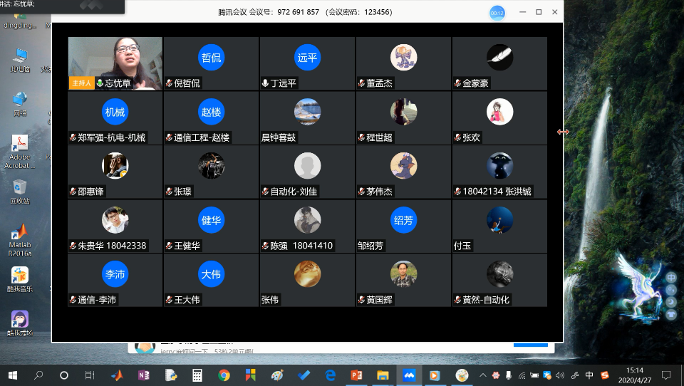Screen dimensions: 684x386
Task: Click participant name 邹绍芳
Action: (370, 246)
